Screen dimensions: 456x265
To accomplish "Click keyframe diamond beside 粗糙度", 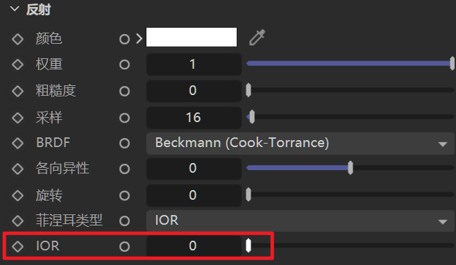I will (x=18, y=91).
